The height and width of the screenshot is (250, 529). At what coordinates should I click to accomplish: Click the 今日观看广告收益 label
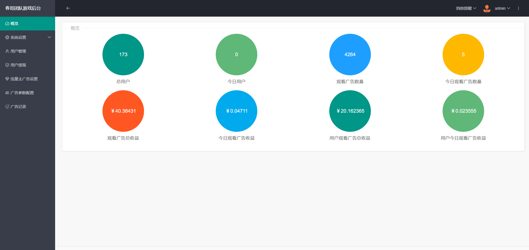click(237, 138)
